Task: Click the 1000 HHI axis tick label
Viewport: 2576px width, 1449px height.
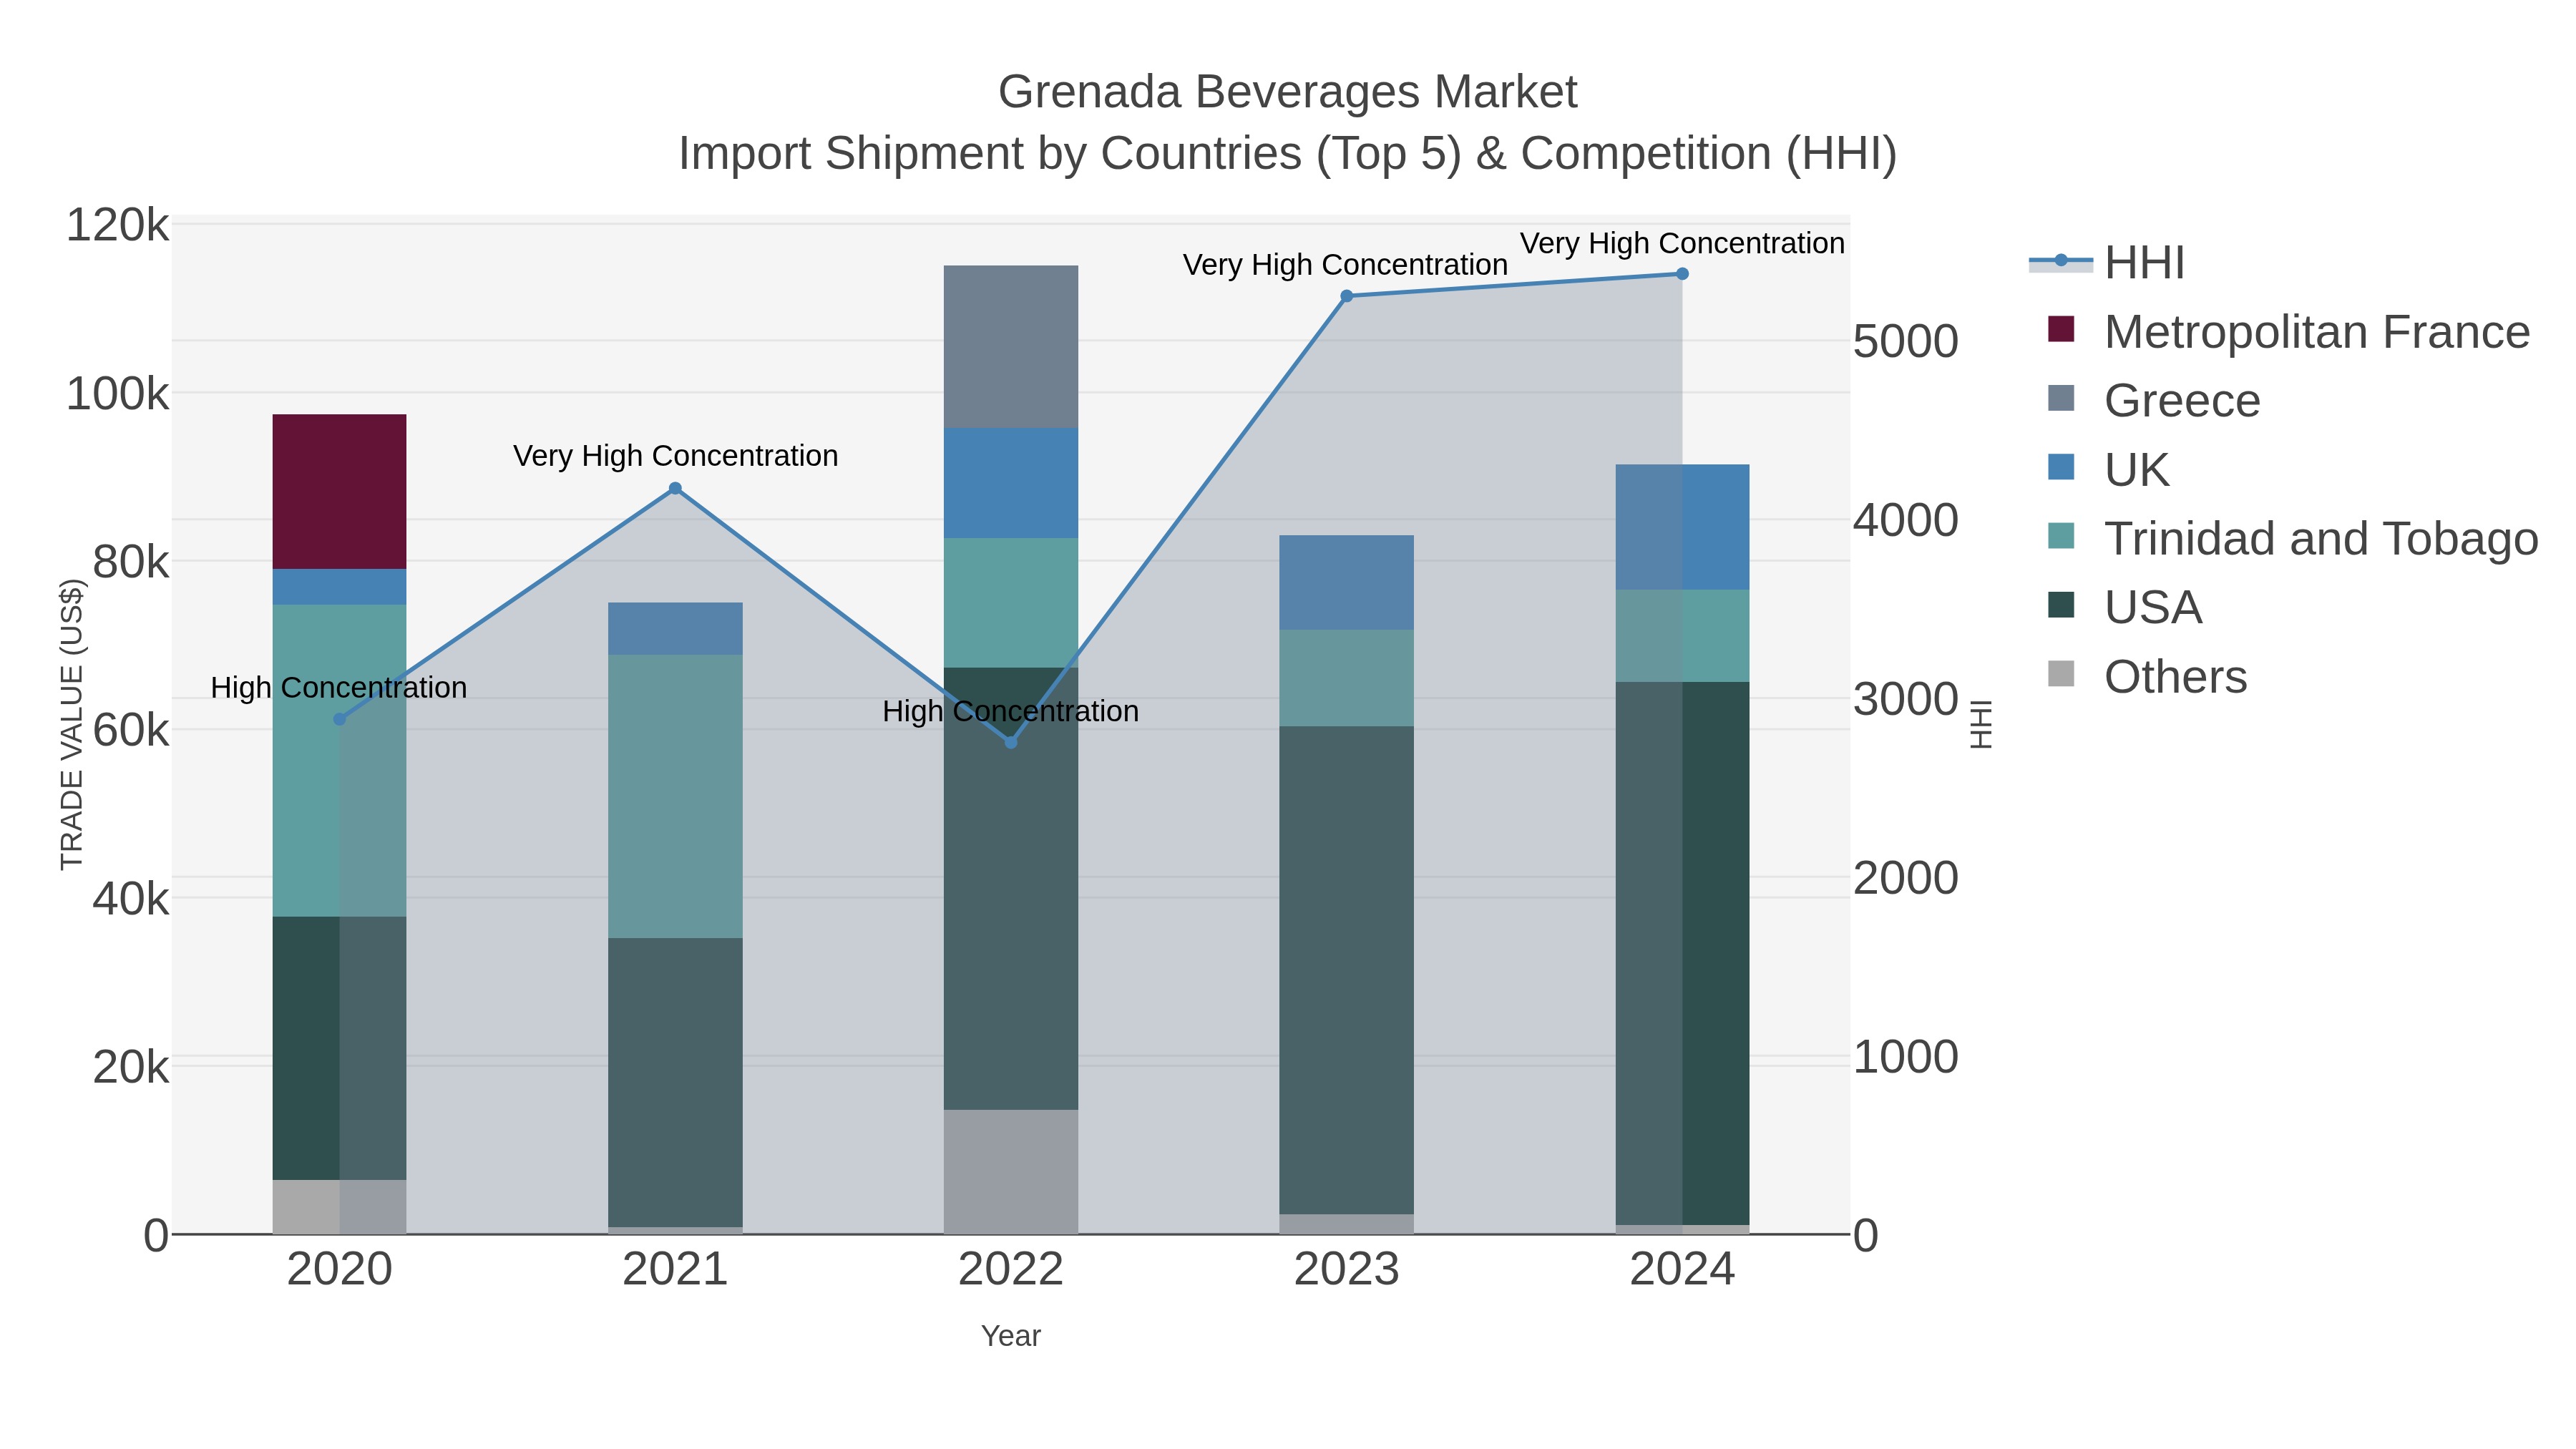Action: coord(1905,1057)
